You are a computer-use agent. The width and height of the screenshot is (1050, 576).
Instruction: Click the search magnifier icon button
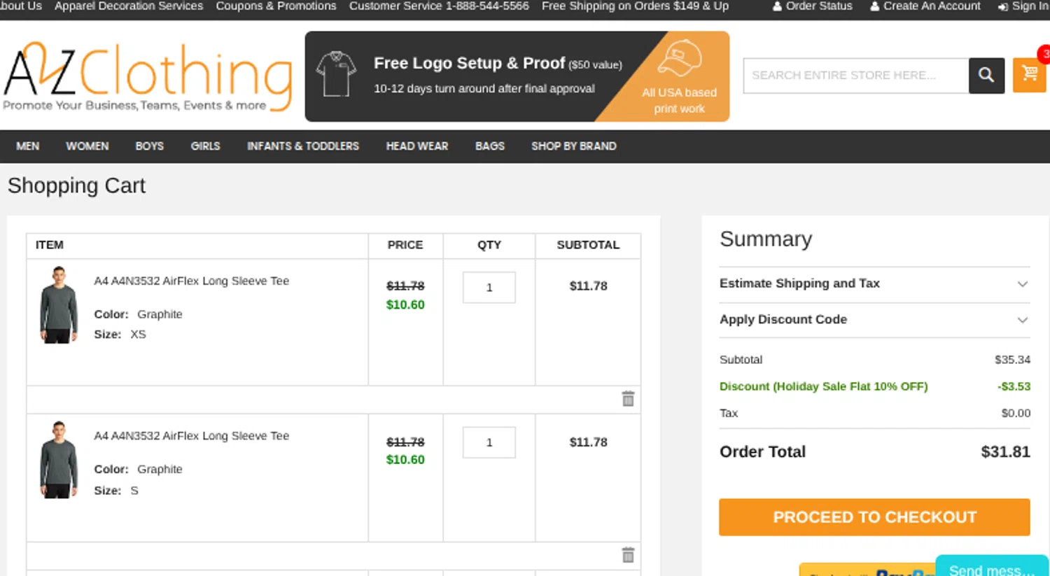click(x=986, y=75)
